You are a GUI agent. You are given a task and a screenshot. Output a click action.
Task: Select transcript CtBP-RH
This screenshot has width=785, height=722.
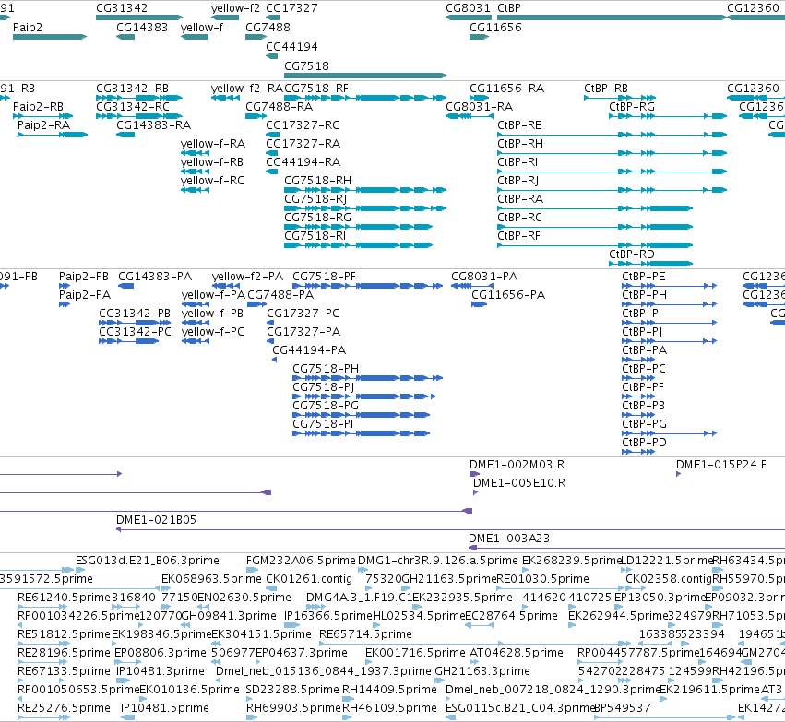coord(520,144)
